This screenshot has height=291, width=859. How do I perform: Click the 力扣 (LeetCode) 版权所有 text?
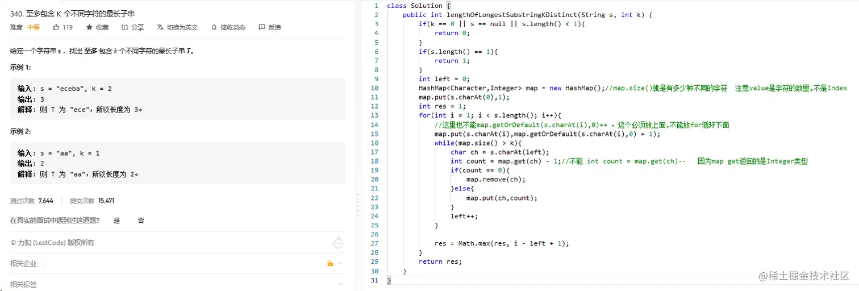click(x=52, y=243)
